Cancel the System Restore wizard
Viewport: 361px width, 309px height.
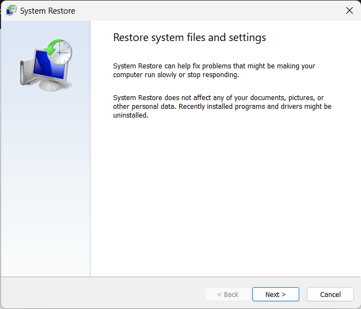(x=330, y=294)
